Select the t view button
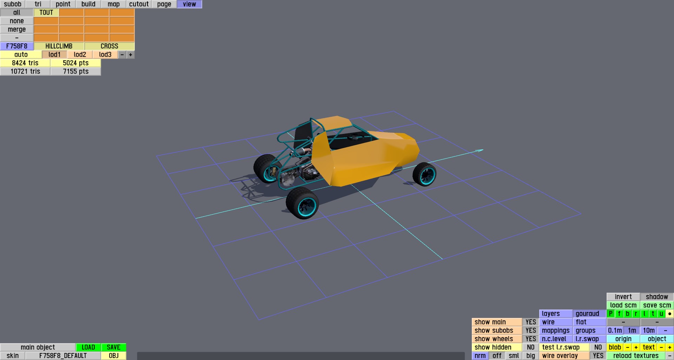674x360 pixels. tap(653, 314)
